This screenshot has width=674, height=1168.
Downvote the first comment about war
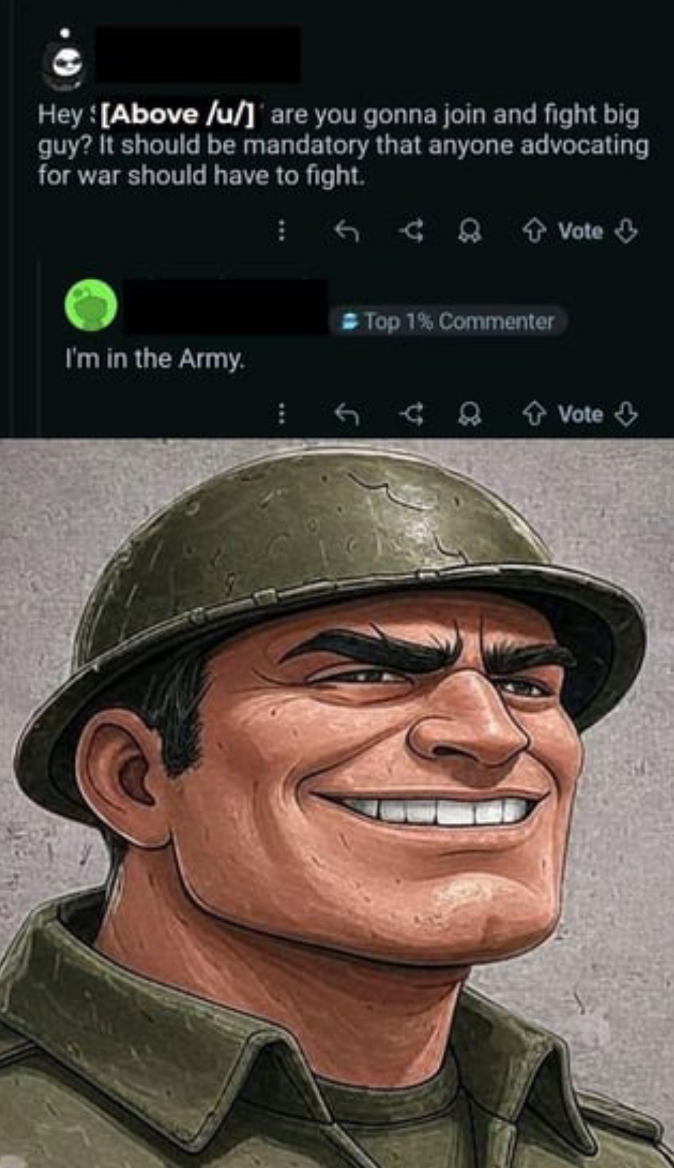click(626, 230)
